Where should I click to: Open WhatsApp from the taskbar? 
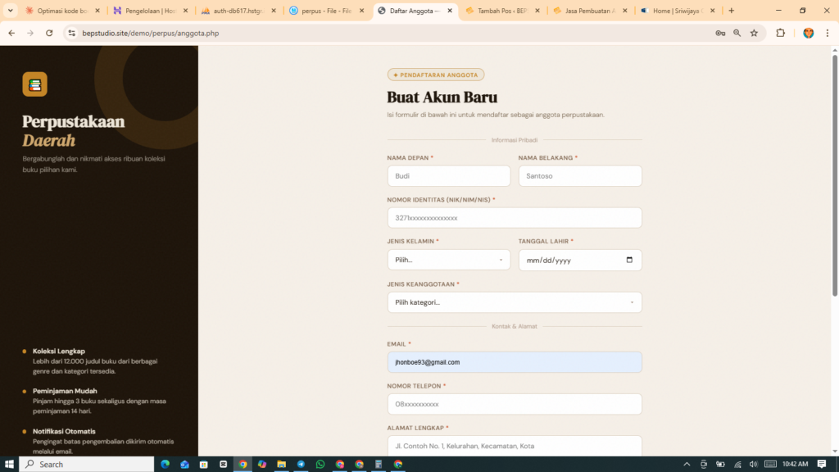[320, 464]
